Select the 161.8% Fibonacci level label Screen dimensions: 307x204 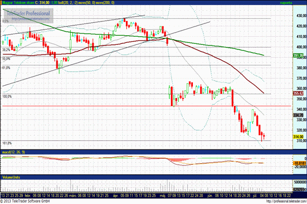pyautogui.click(x=7, y=143)
